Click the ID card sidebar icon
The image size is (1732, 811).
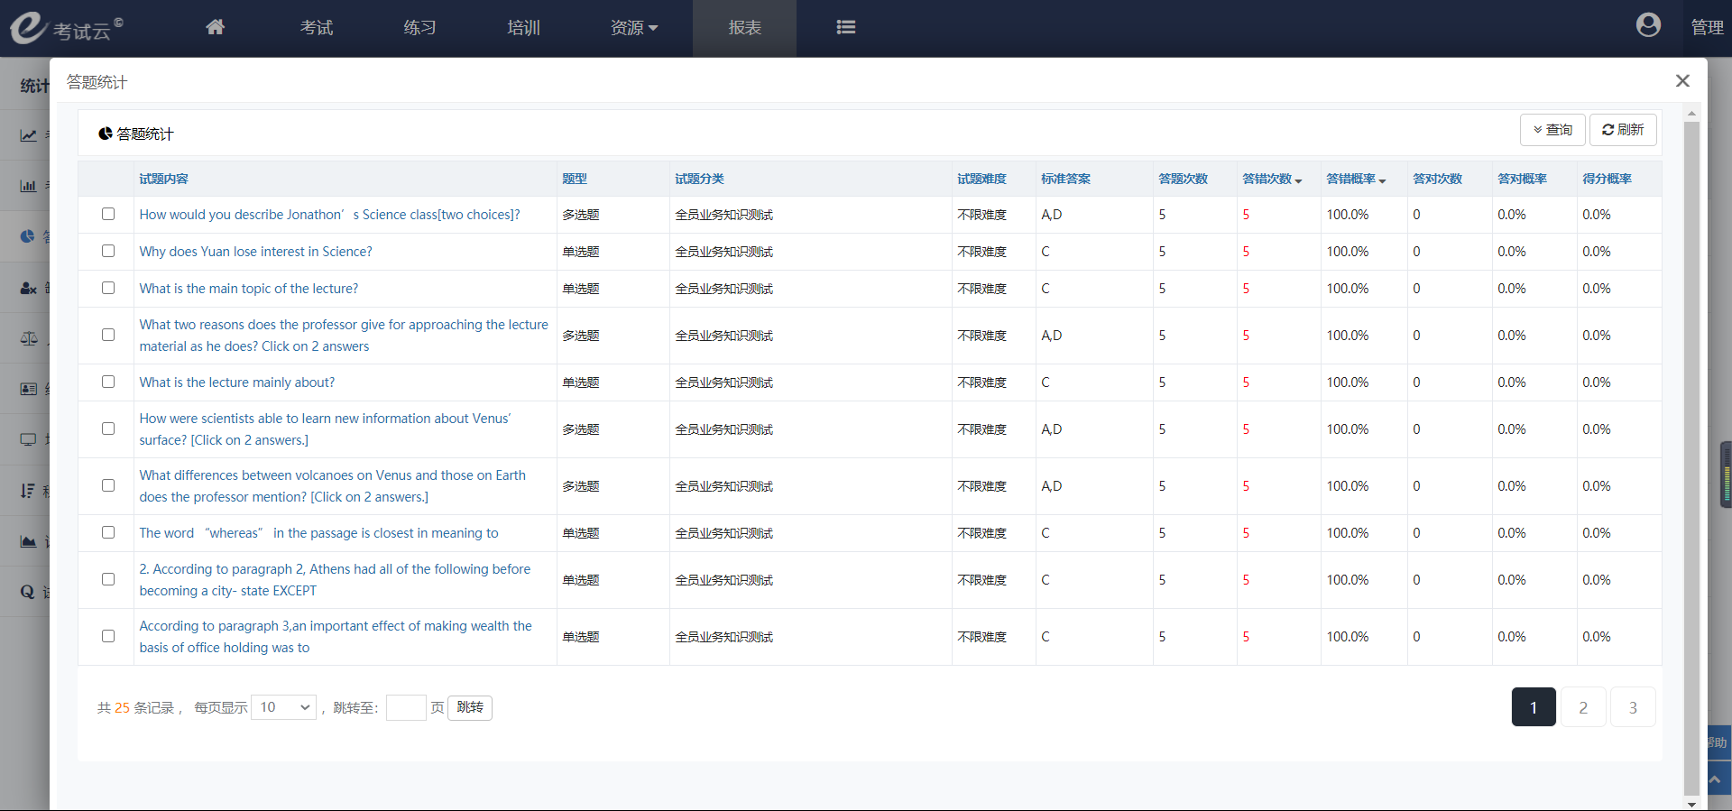coord(29,389)
